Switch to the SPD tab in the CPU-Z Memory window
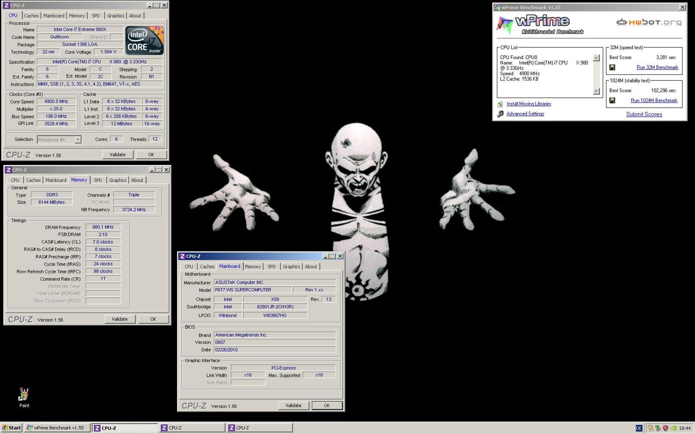Screen dimensions: 695x434 [98, 180]
